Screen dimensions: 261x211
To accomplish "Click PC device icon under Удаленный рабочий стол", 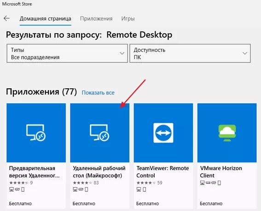I will (x=75, y=189).
